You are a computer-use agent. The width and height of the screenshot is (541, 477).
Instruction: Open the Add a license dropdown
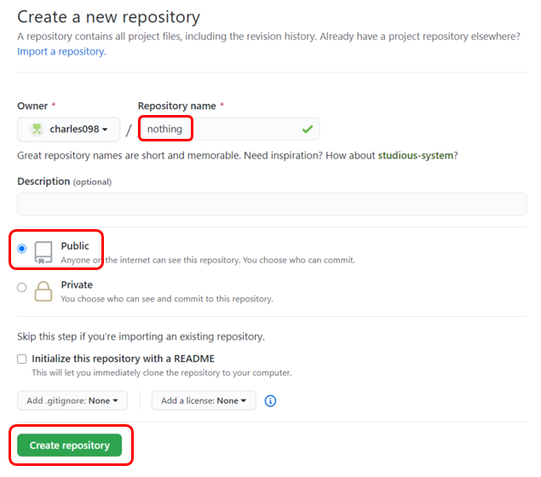204,400
